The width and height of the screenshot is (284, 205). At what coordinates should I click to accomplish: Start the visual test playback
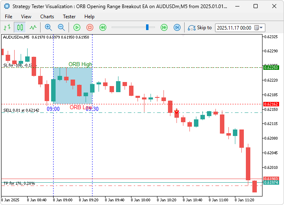coord(77,28)
